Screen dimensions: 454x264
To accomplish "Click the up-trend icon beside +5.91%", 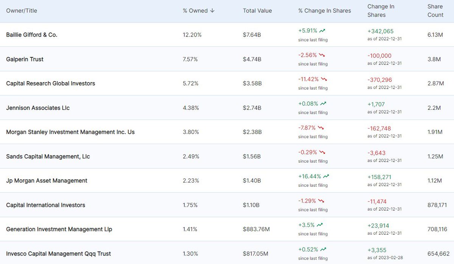I will click(x=322, y=31).
